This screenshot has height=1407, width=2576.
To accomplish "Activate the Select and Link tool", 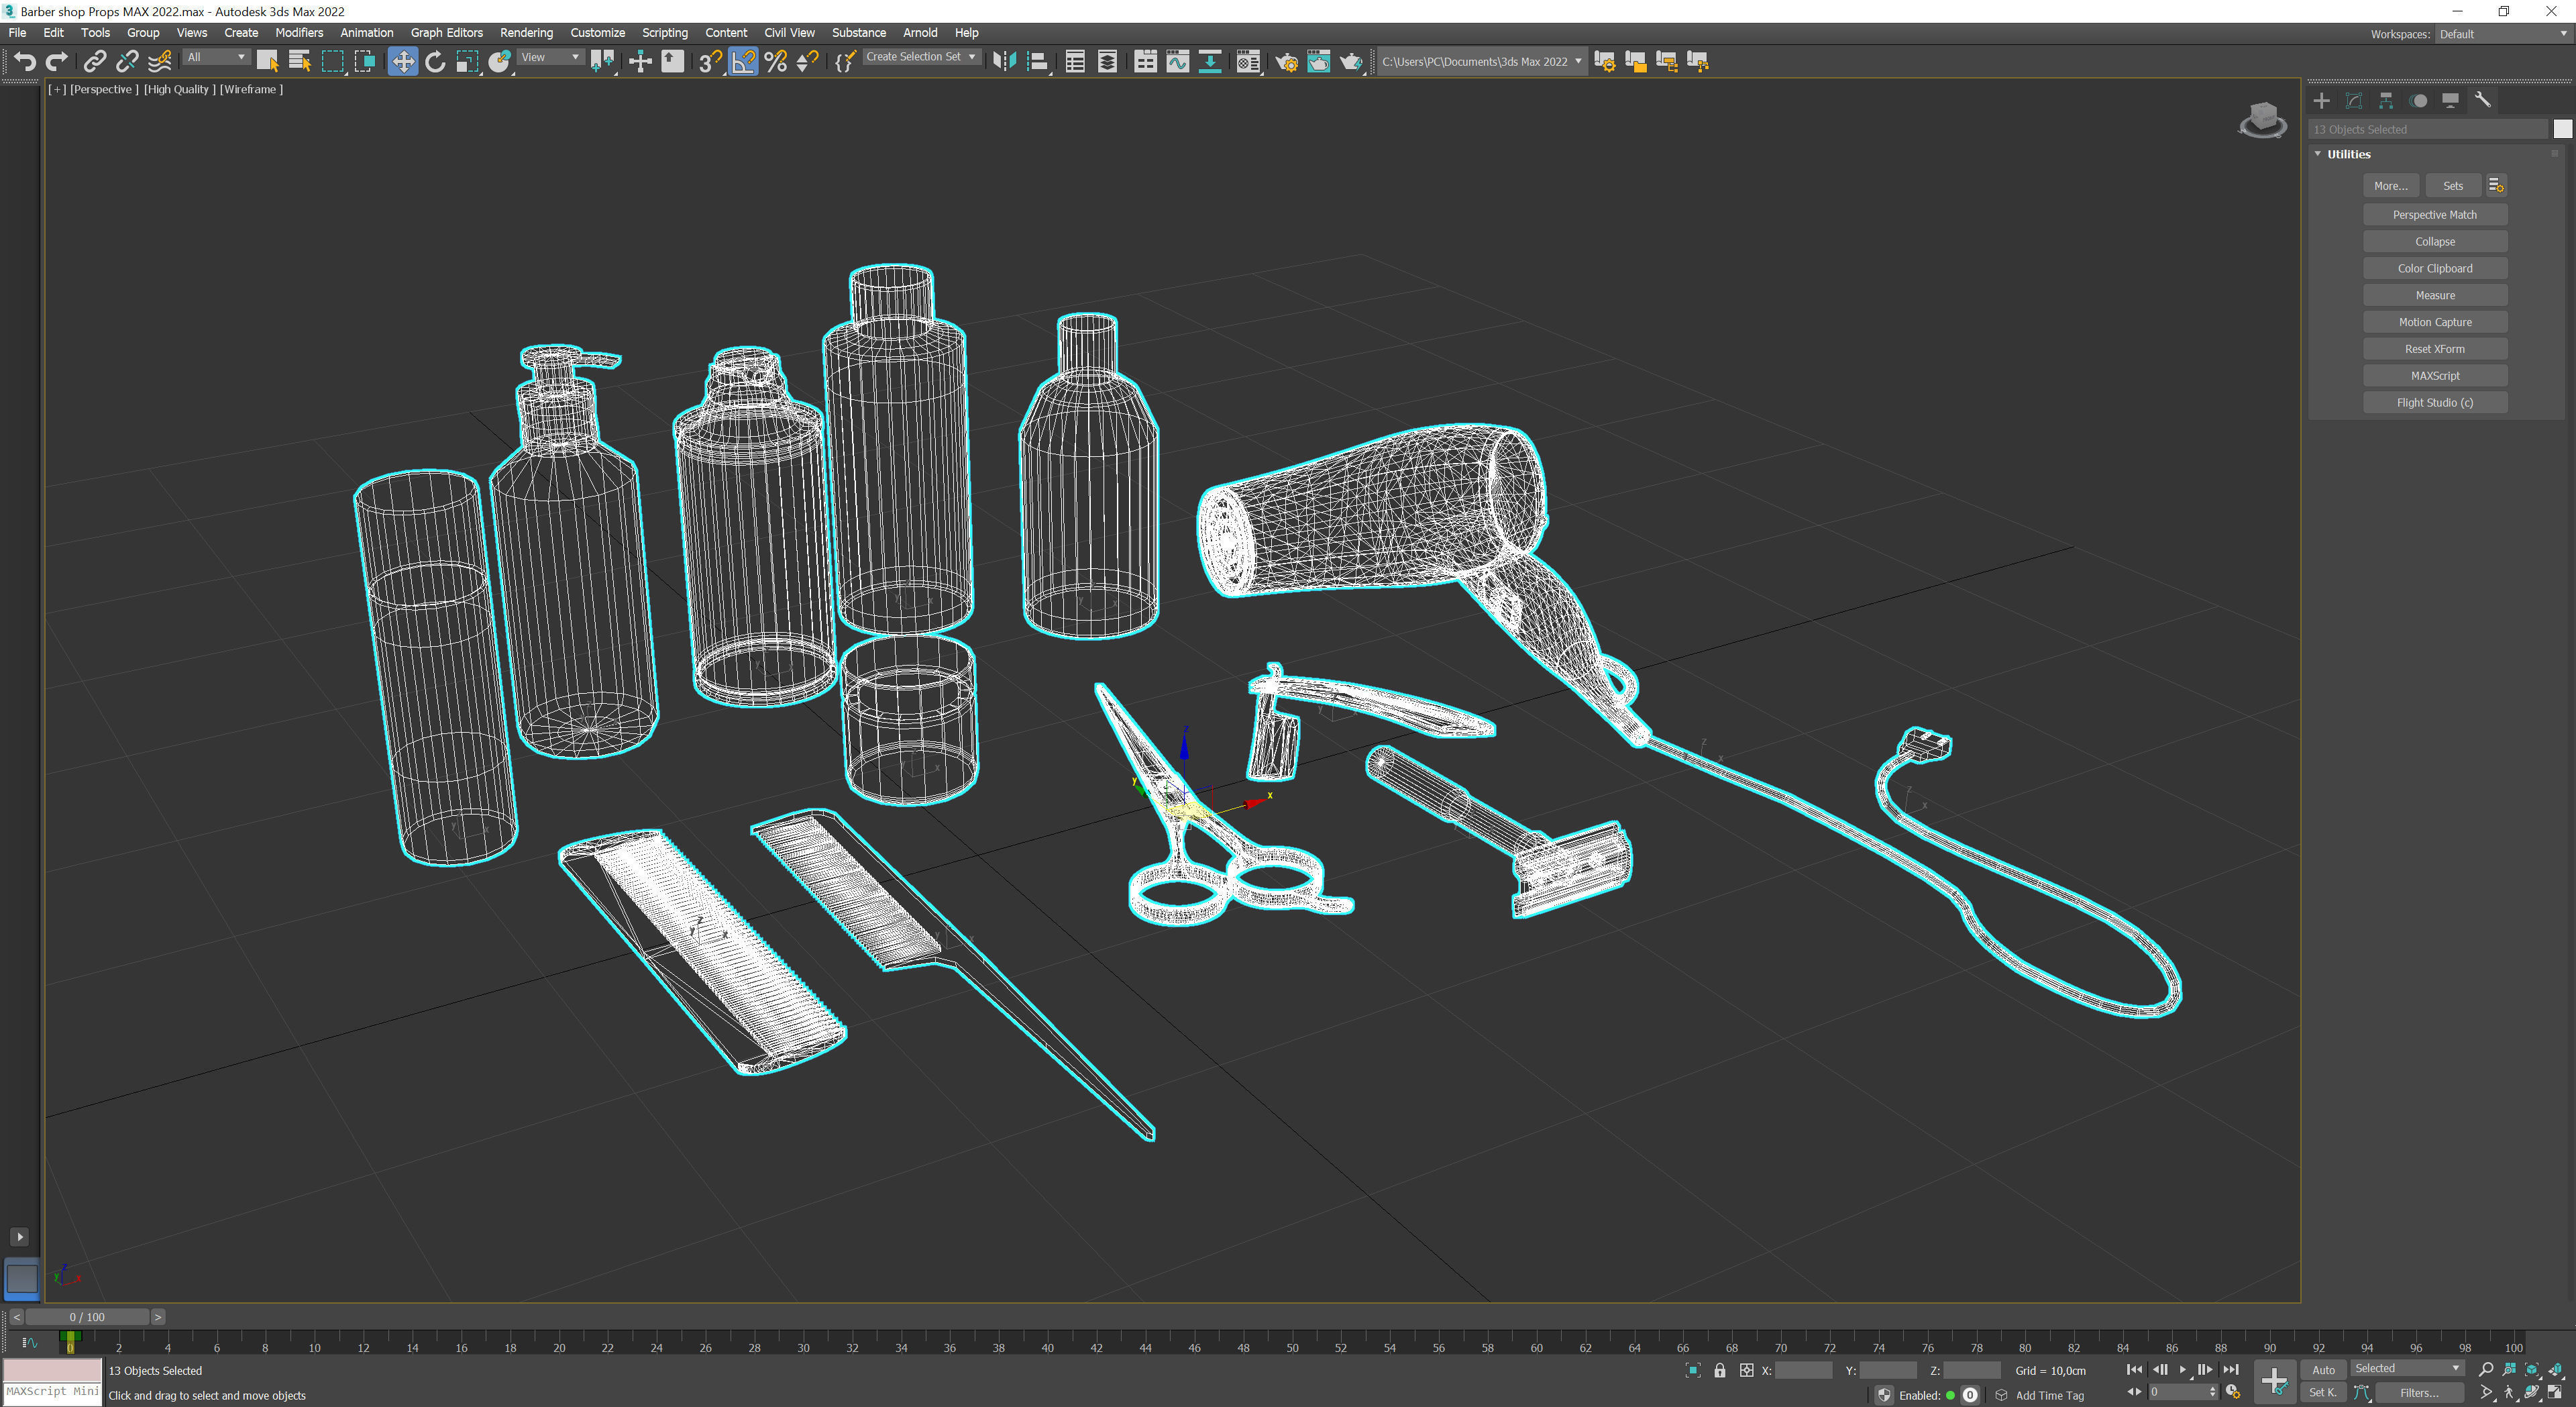I will (94, 62).
